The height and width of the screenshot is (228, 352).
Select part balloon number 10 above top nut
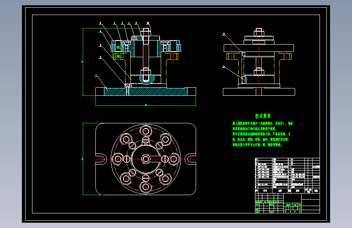tap(148, 23)
